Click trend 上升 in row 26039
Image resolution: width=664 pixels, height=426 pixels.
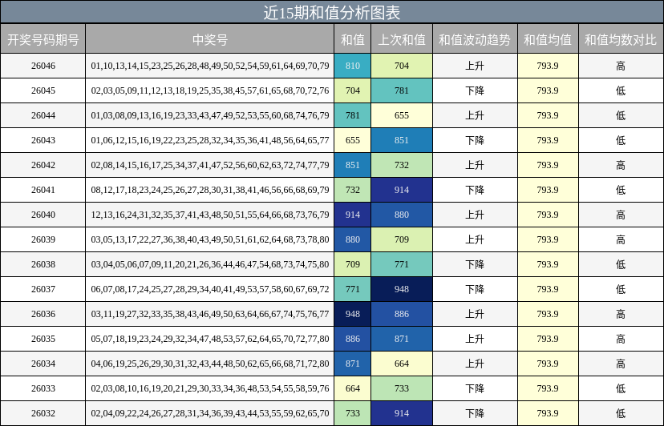tap(474, 239)
